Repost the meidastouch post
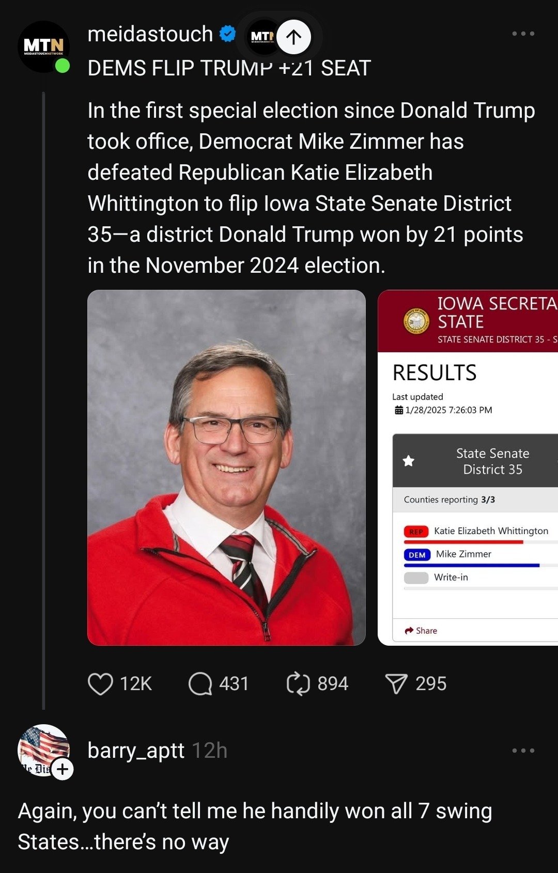The image size is (558, 873). click(298, 683)
